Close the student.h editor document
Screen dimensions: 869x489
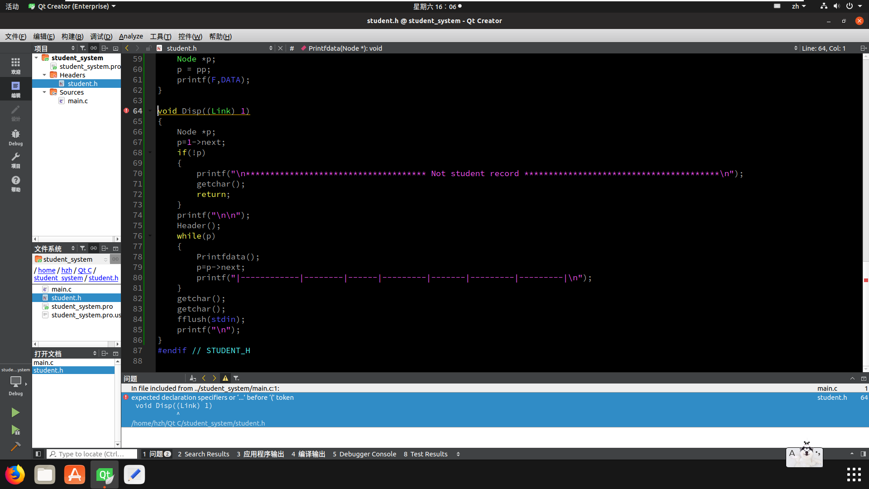[280, 48]
